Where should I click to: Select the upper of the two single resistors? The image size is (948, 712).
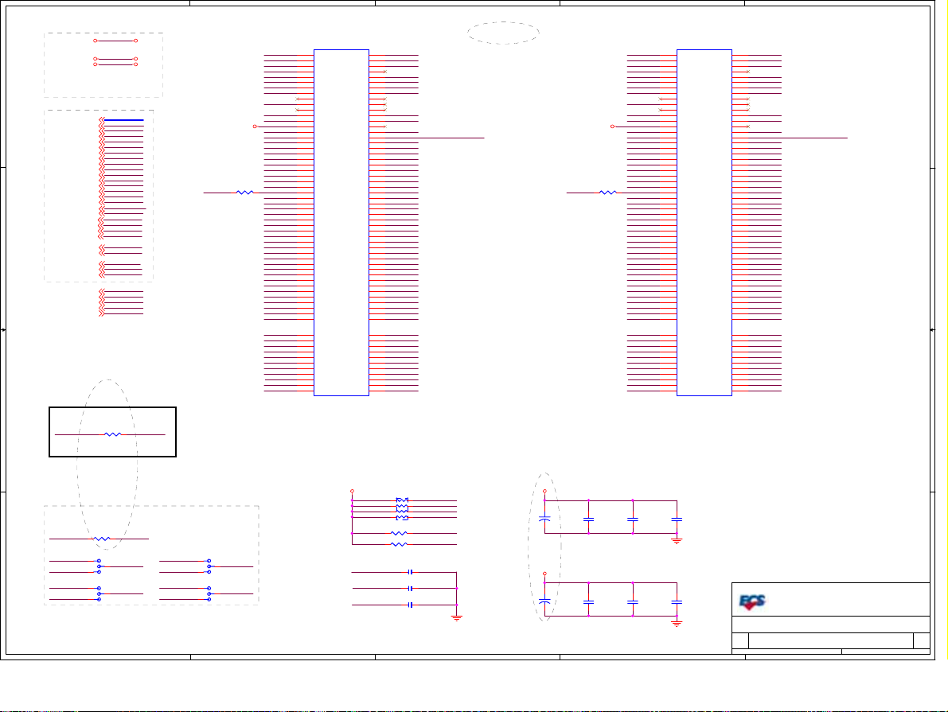399,533
